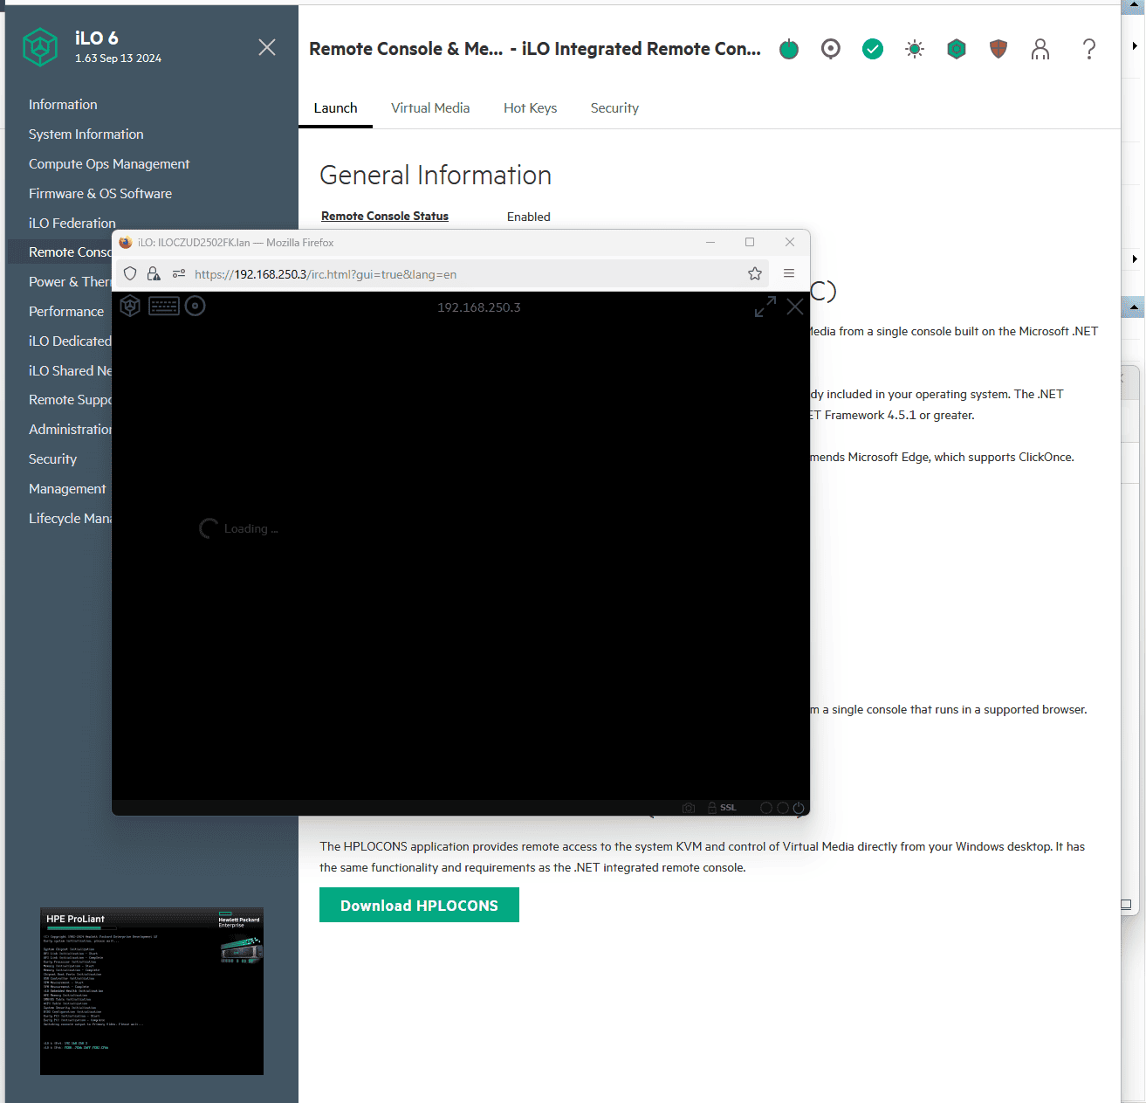Expand the remote console to full screen
Screen dimensions: 1146x1103
765,307
